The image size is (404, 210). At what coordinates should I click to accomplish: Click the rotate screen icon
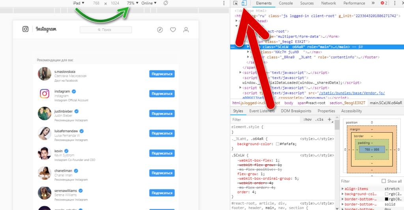click(166, 3)
